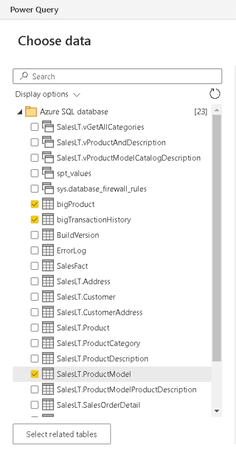Viewport: 236px width, 453px height.
Task: Collapse the Azure SQL database tree node
Action: (x=19, y=112)
